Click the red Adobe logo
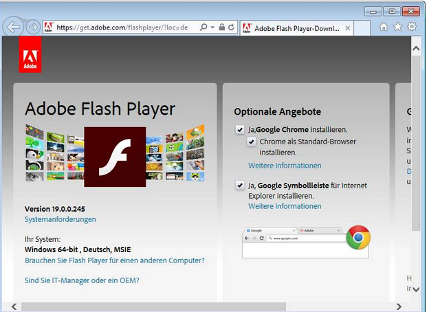This screenshot has width=429, height=312. tap(30, 54)
